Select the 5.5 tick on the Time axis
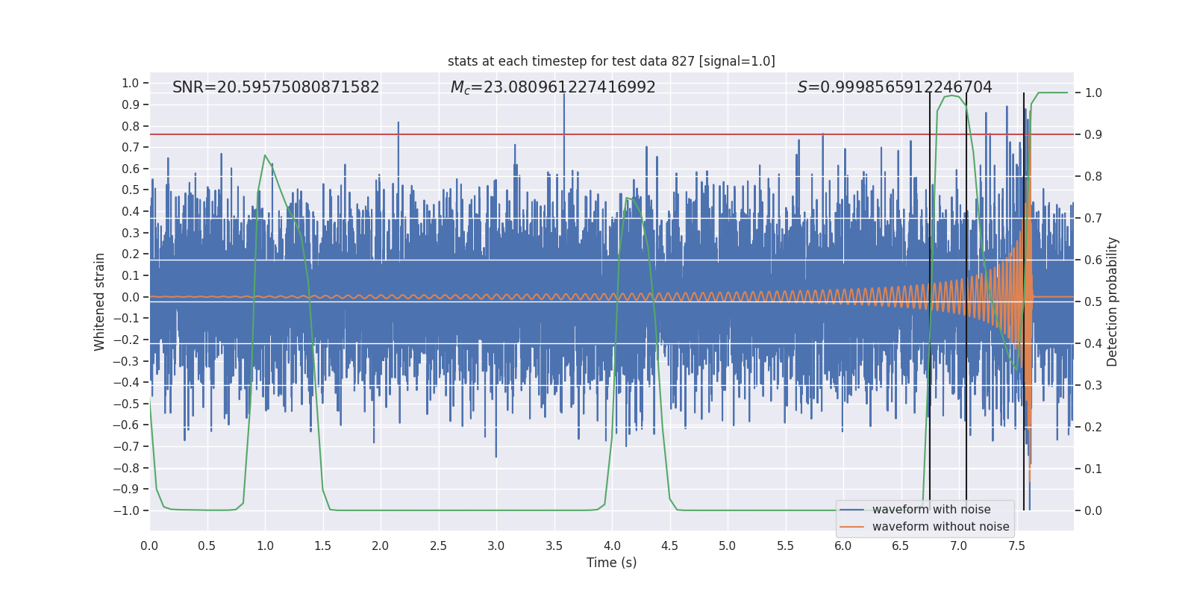The image size is (1194, 597). point(785,546)
